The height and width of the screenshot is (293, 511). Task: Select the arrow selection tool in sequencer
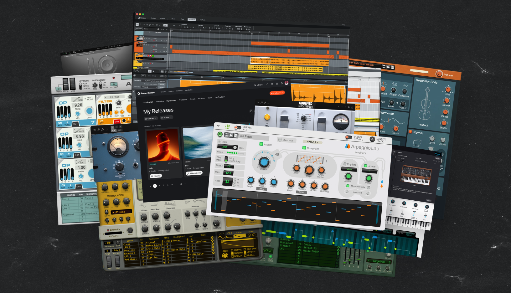click(x=137, y=24)
